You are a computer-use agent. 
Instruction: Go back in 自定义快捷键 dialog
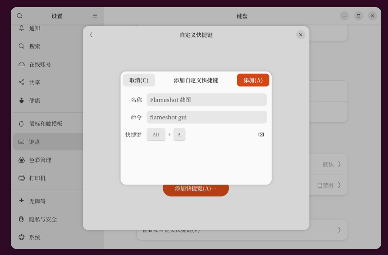point(91,35)
